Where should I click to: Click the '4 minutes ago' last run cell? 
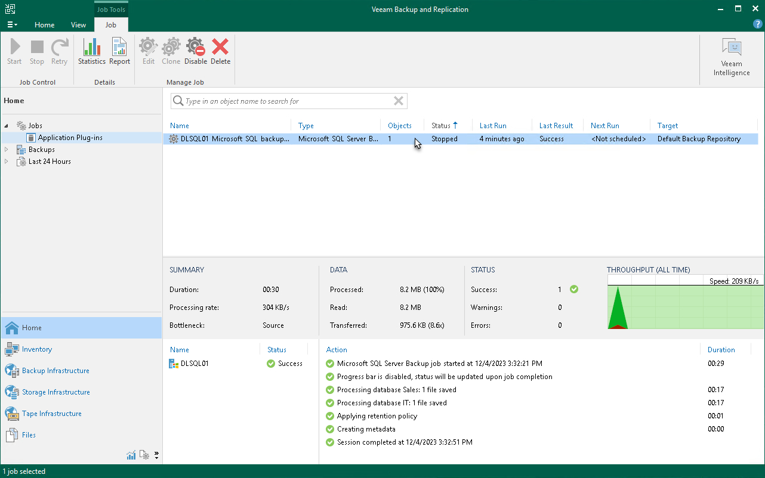502,139
